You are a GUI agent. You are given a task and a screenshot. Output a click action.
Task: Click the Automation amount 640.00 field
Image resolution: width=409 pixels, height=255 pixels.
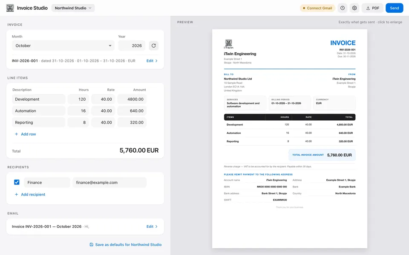pyautogui.click(x=132, y=111)
